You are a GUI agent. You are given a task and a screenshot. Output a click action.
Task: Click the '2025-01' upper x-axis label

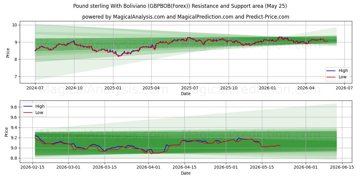tap(113, 88)
